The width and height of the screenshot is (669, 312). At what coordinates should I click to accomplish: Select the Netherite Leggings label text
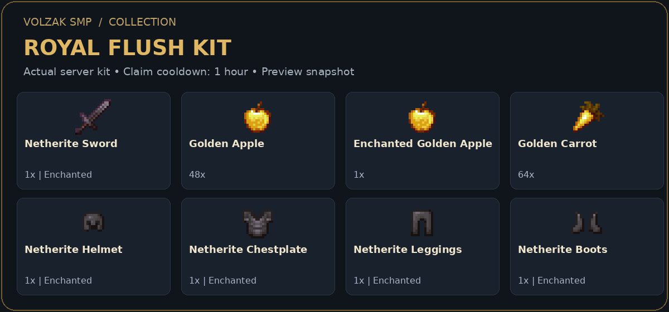click(x=408, y=250)
